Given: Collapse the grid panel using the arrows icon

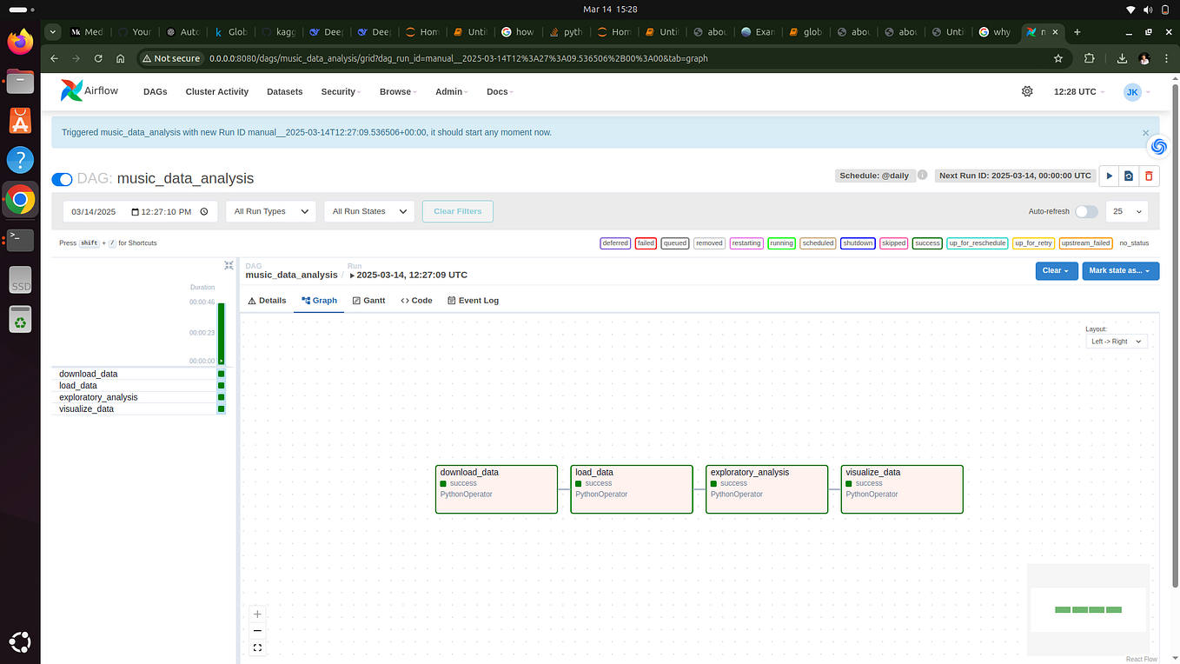Looking at the screenshot, I should 229,265.
